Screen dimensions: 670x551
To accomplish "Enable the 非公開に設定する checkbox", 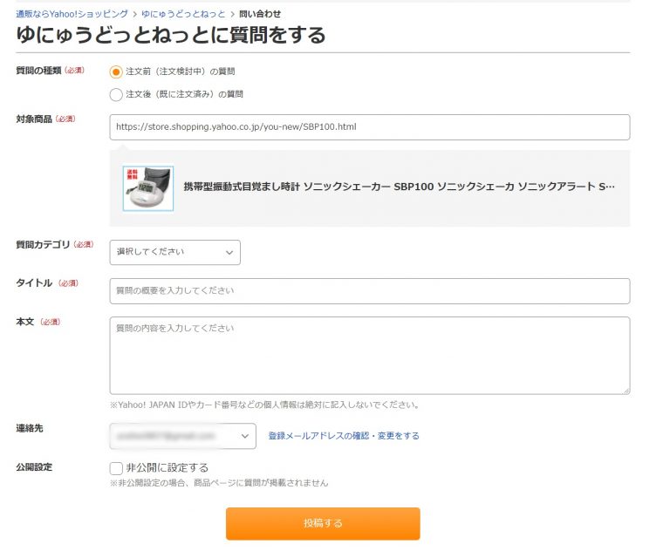I will pos(116,468).
